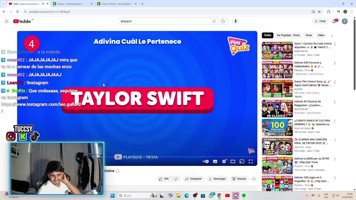This screenshot has height=200, width=356.
Task: Go back in browser history
Action: tap(4, 12)
